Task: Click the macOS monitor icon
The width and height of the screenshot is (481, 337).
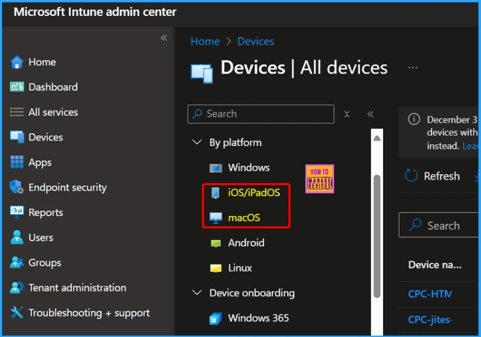Action: (216, 218)
